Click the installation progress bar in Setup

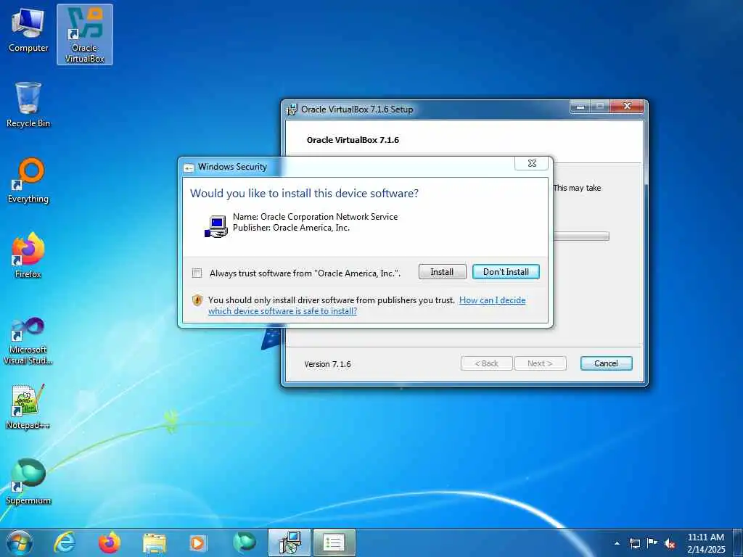pyautogui.click(x=581, y=236)
